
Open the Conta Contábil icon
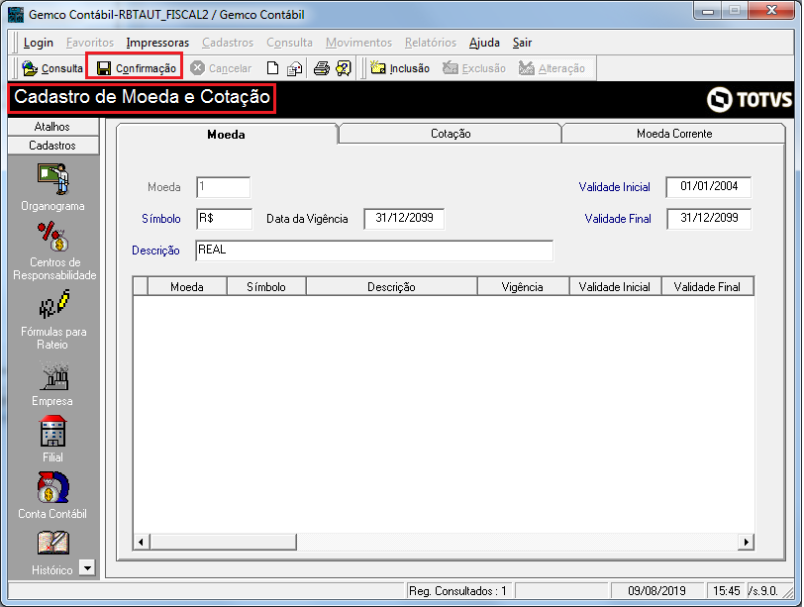point(52,487)
